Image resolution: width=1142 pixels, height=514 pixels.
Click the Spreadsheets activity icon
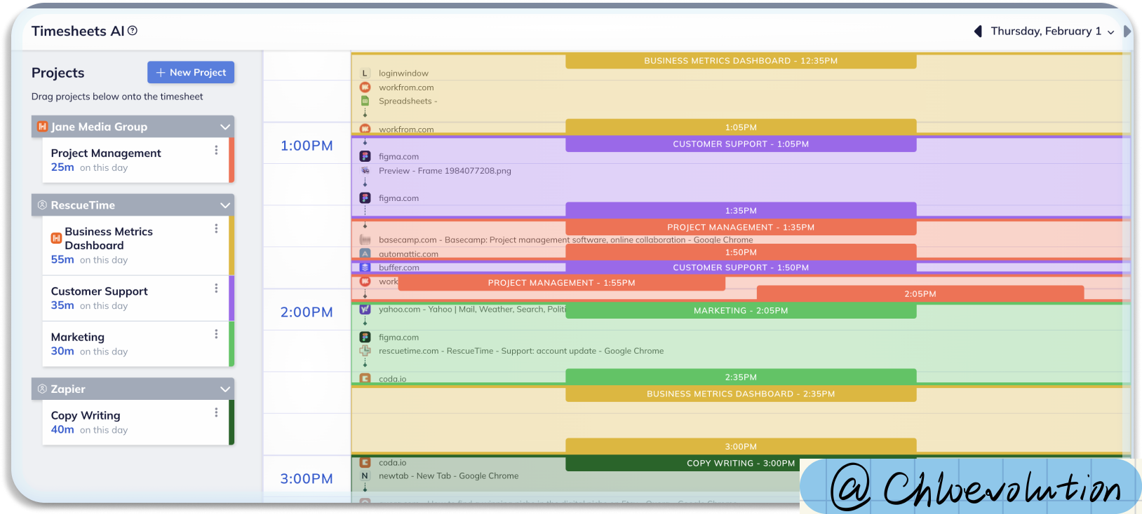pyautogui.click(x=365, y=101)
